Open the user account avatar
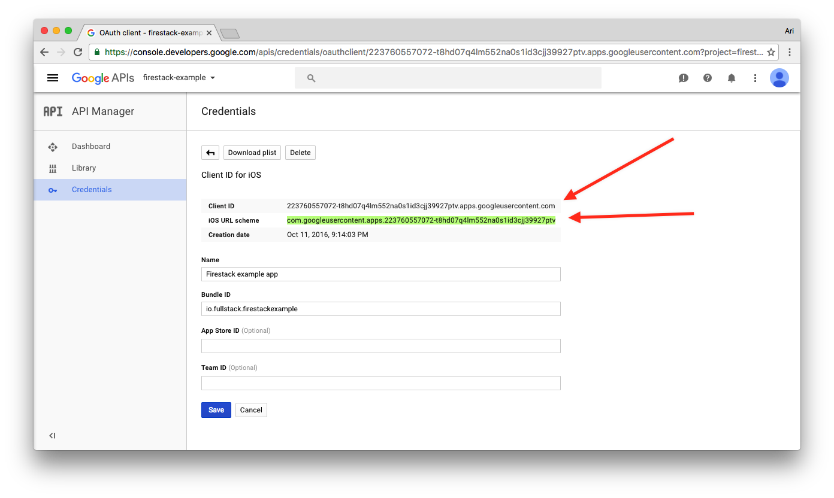The width and height of the screenshot is (834, 498). tap(779, 78)
